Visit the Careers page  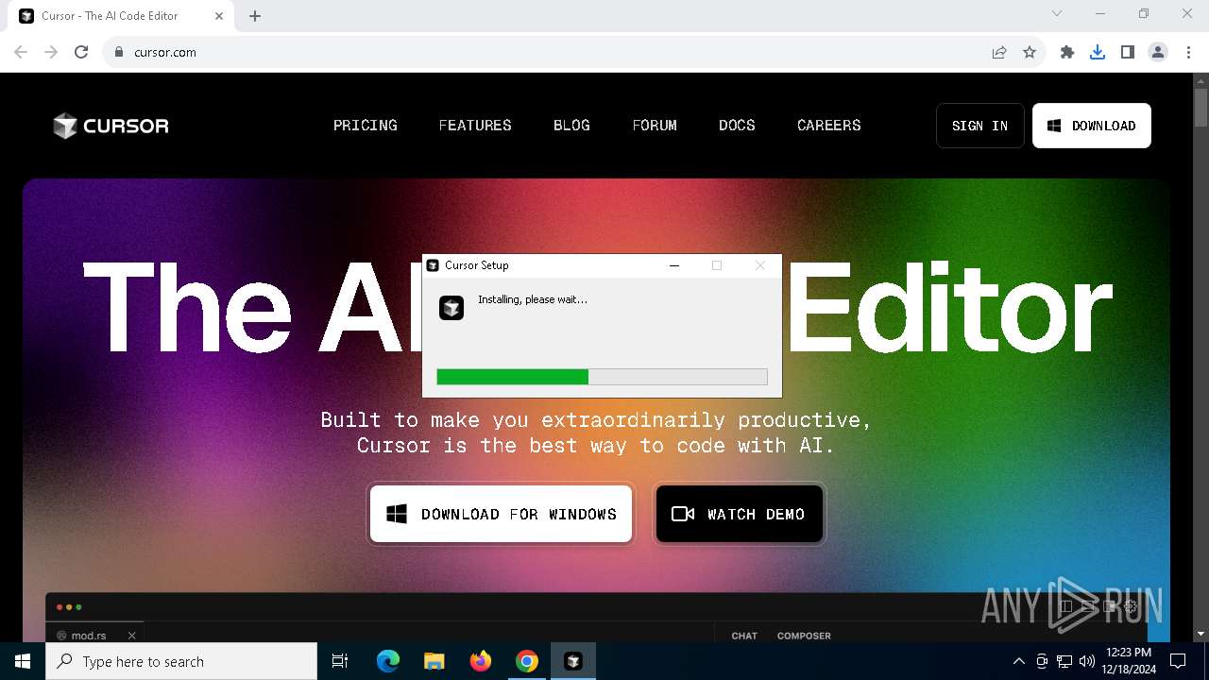(828, 126)
